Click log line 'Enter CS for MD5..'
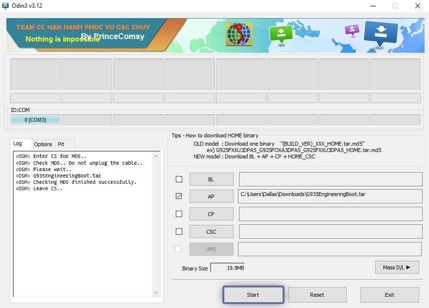429x308 pixels. (51, 156)
